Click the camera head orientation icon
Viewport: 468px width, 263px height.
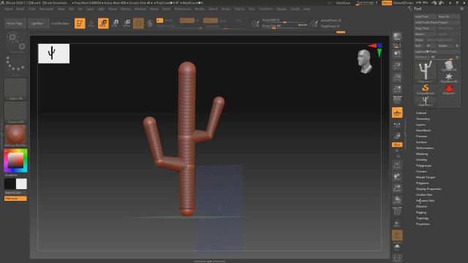(365, 61)
